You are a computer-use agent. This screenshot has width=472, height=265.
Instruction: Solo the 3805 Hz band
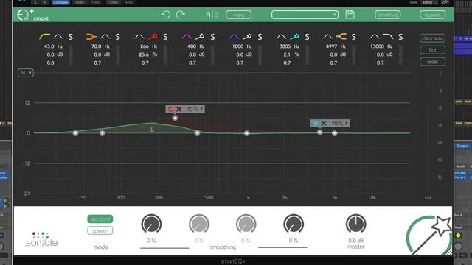point(307,37)
